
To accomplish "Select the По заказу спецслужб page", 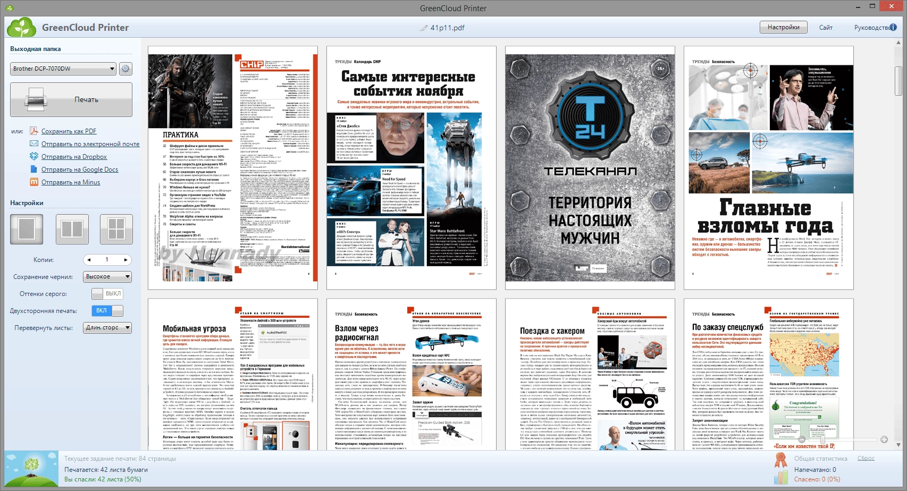I will (769, 375).
